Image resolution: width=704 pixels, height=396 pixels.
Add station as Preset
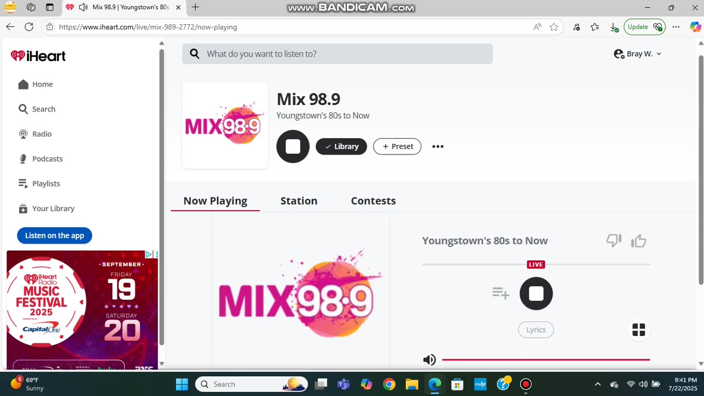[397, 146]
